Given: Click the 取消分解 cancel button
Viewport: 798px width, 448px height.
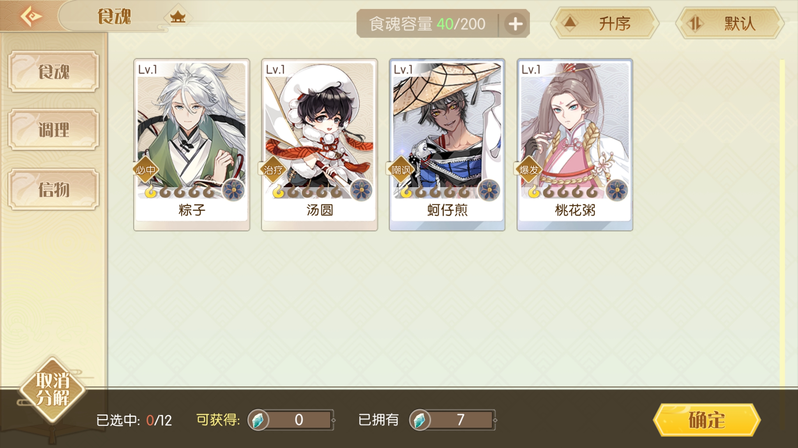Looking at the screenshot, I should 52,389.
